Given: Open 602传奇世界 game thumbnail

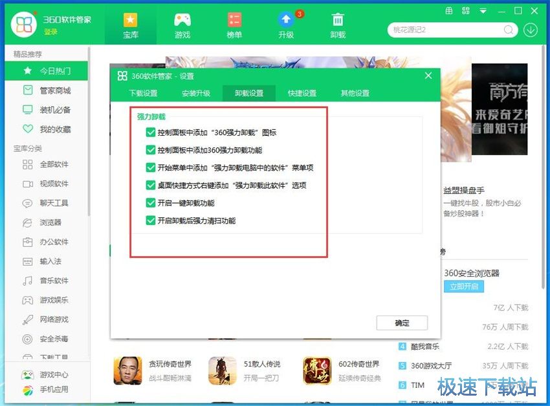Looking at the screenshot, I should point(317,371).
